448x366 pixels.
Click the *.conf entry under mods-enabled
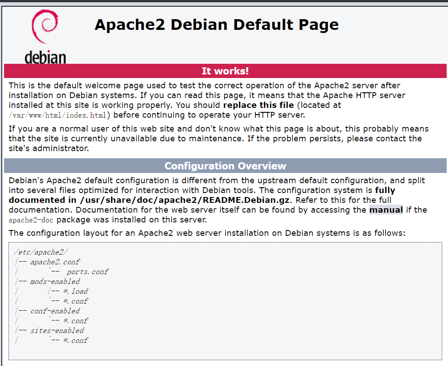pos(76,301)
